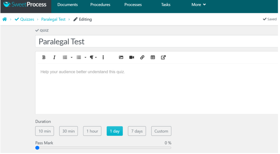The height and width of the screenshot is (154, 280).
Task: Expand the More dropdown in navbar
Action: pos(199,5)
